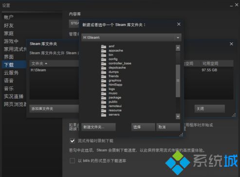The image size is (240, 177).
Task: Open 网页浏览器 settings section
Action: click(15, 104)
